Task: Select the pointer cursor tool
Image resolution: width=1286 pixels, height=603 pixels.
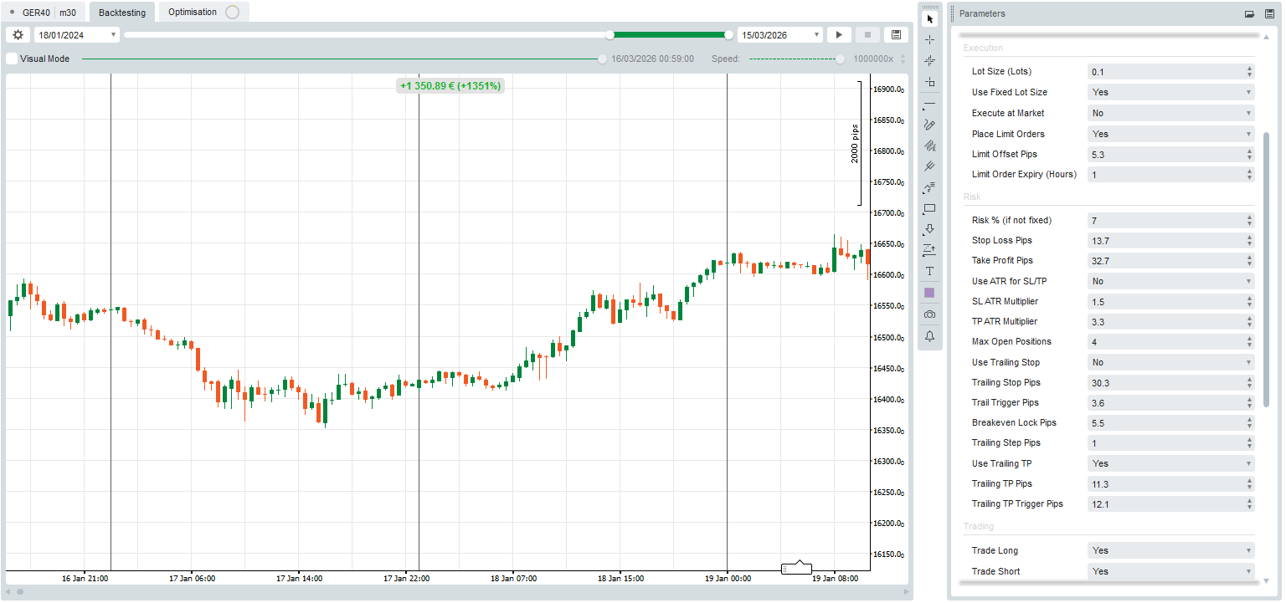Action: [929, 18]
